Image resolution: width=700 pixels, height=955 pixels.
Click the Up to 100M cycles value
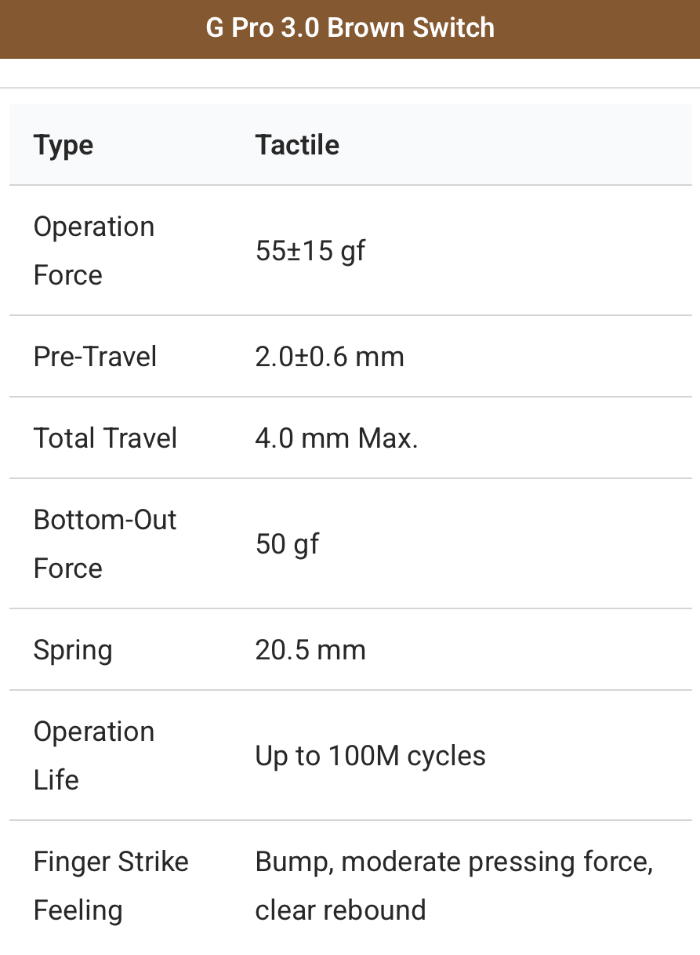coord(370,756)
